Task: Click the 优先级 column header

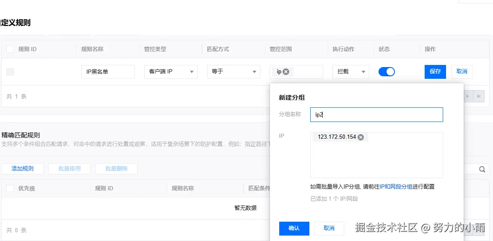Action: [x=27, y=189]
